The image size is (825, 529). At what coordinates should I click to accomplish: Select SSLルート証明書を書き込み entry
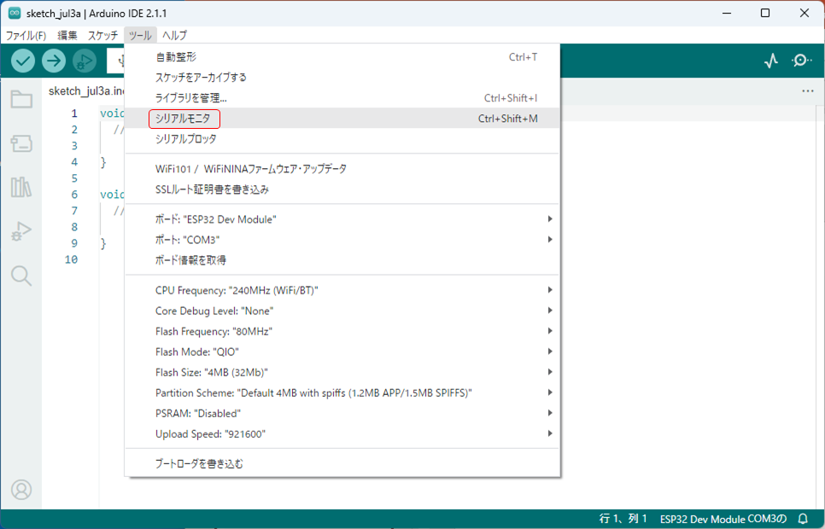tap(342, 189)
